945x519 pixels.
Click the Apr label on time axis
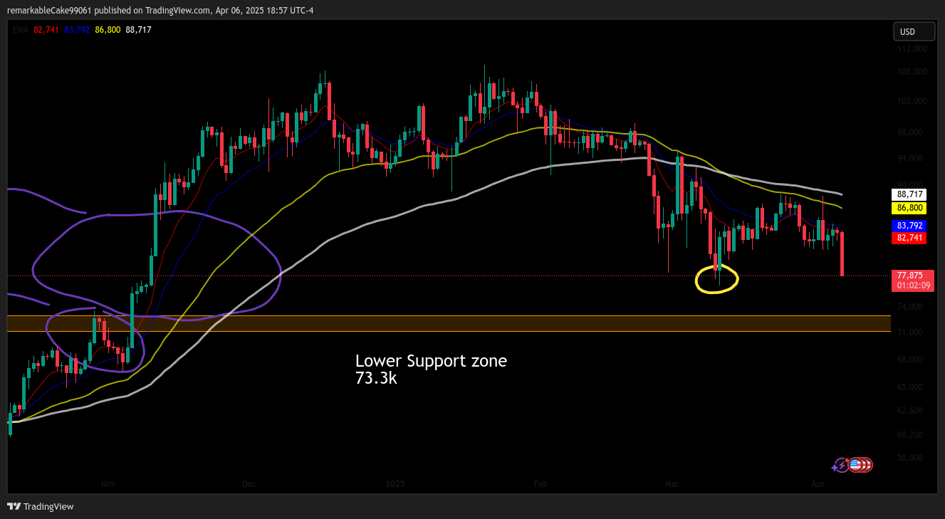point(818,484)
